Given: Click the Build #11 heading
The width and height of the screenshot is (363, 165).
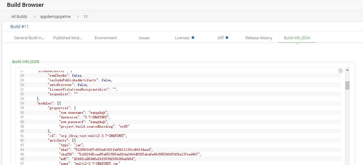Looking at the screenshot, I should [x=19, y=27].
